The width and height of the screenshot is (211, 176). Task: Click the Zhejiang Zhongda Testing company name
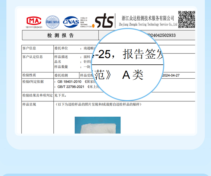tap(148, 18)
